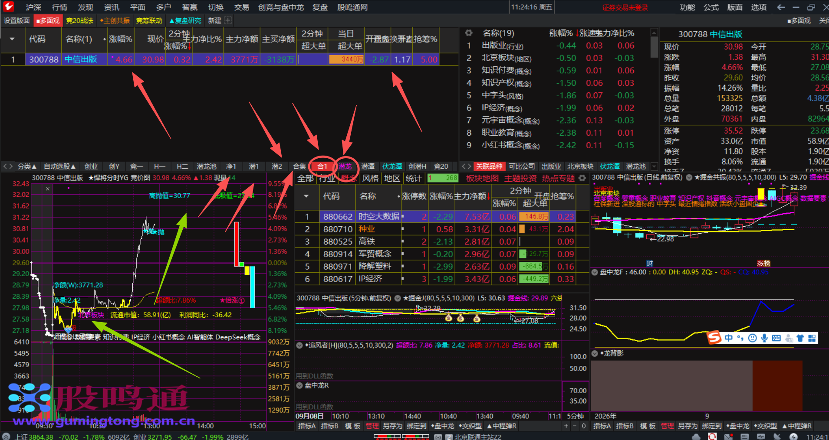829x440 pixels.
Task: Open the 板块地图 link
Action: pyautogui.click(x=482, y=178)
